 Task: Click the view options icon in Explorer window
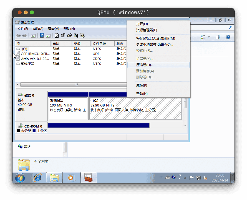point(203,37)
